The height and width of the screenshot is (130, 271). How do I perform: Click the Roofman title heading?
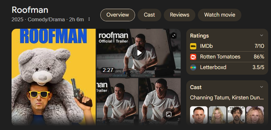30,10
